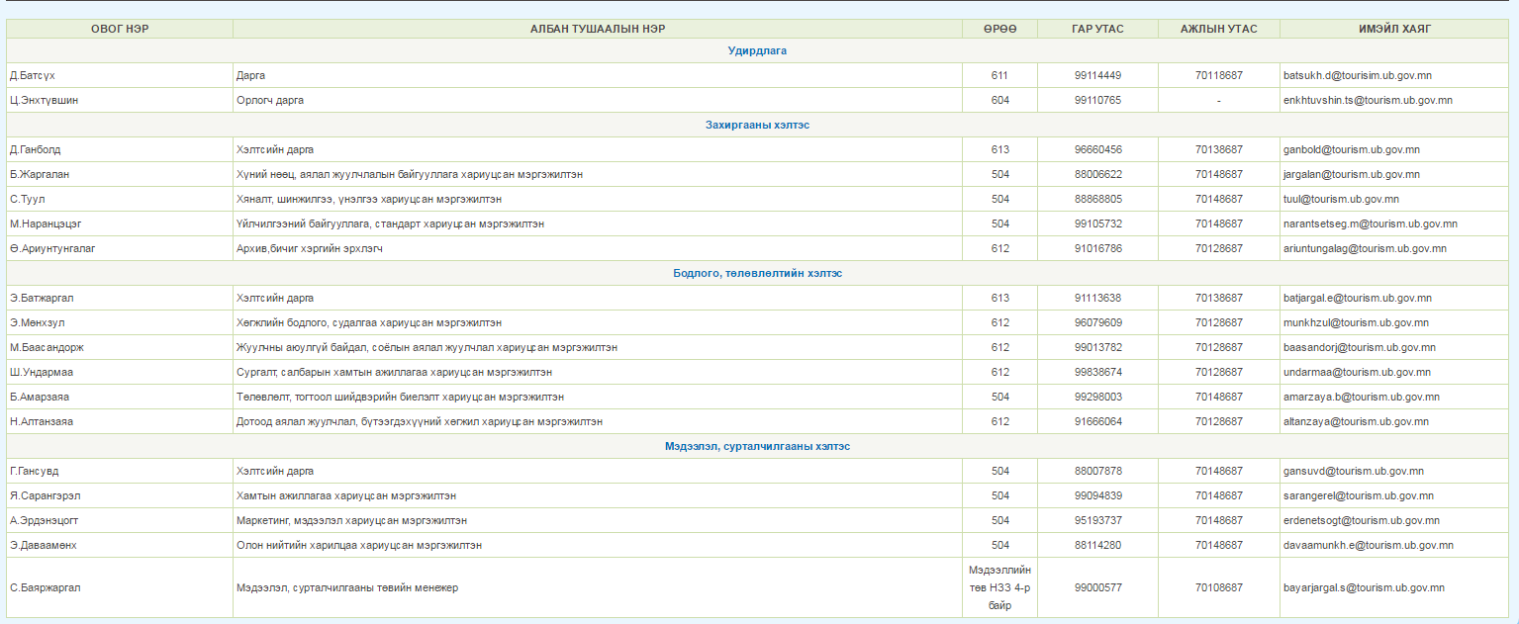Click email enkhtuvshin.ts@tourism.ub.gov.mn
This screenshot has height=624, width=1519.
coord(1369,100)
